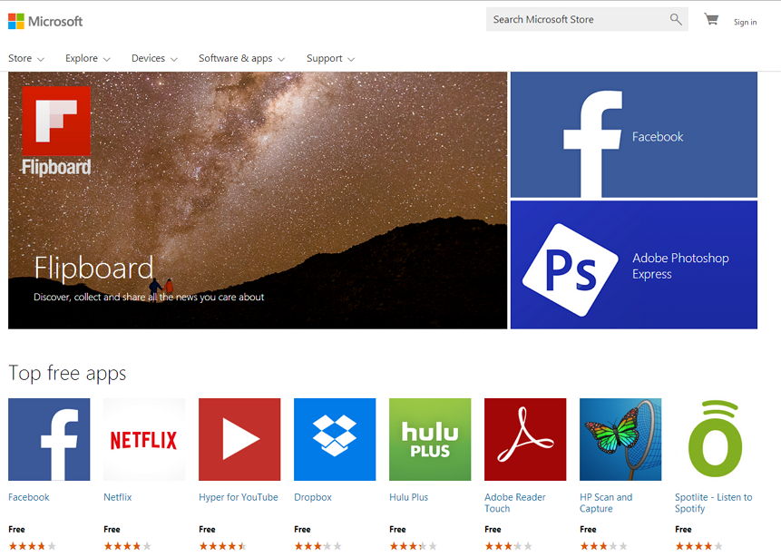Open Adobe Reader Touch app icon
781x557 pixels.
click(x=525, y=439)
